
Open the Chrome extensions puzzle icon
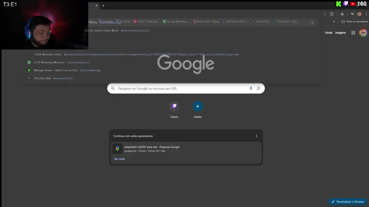click(332, 14)
